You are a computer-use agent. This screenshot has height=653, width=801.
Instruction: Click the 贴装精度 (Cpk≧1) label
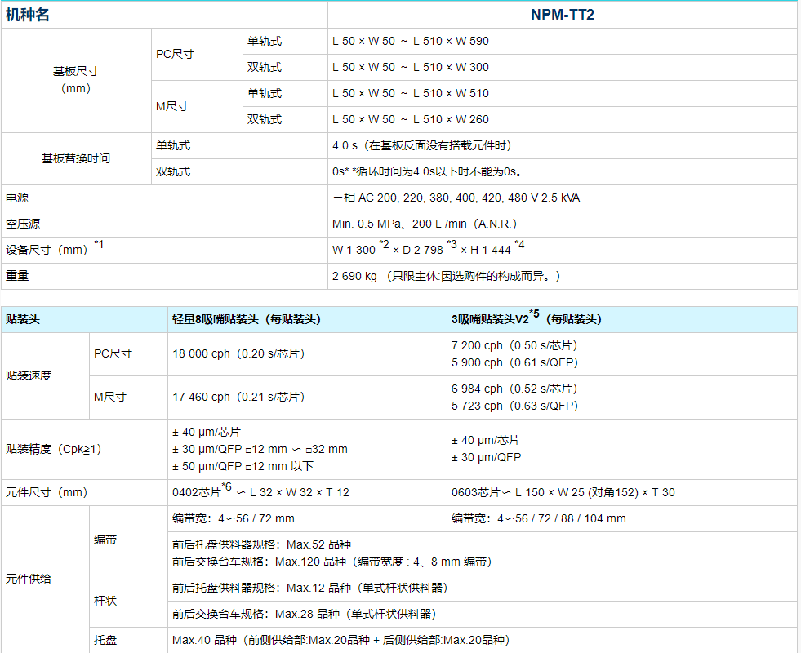tap(54, 449)
